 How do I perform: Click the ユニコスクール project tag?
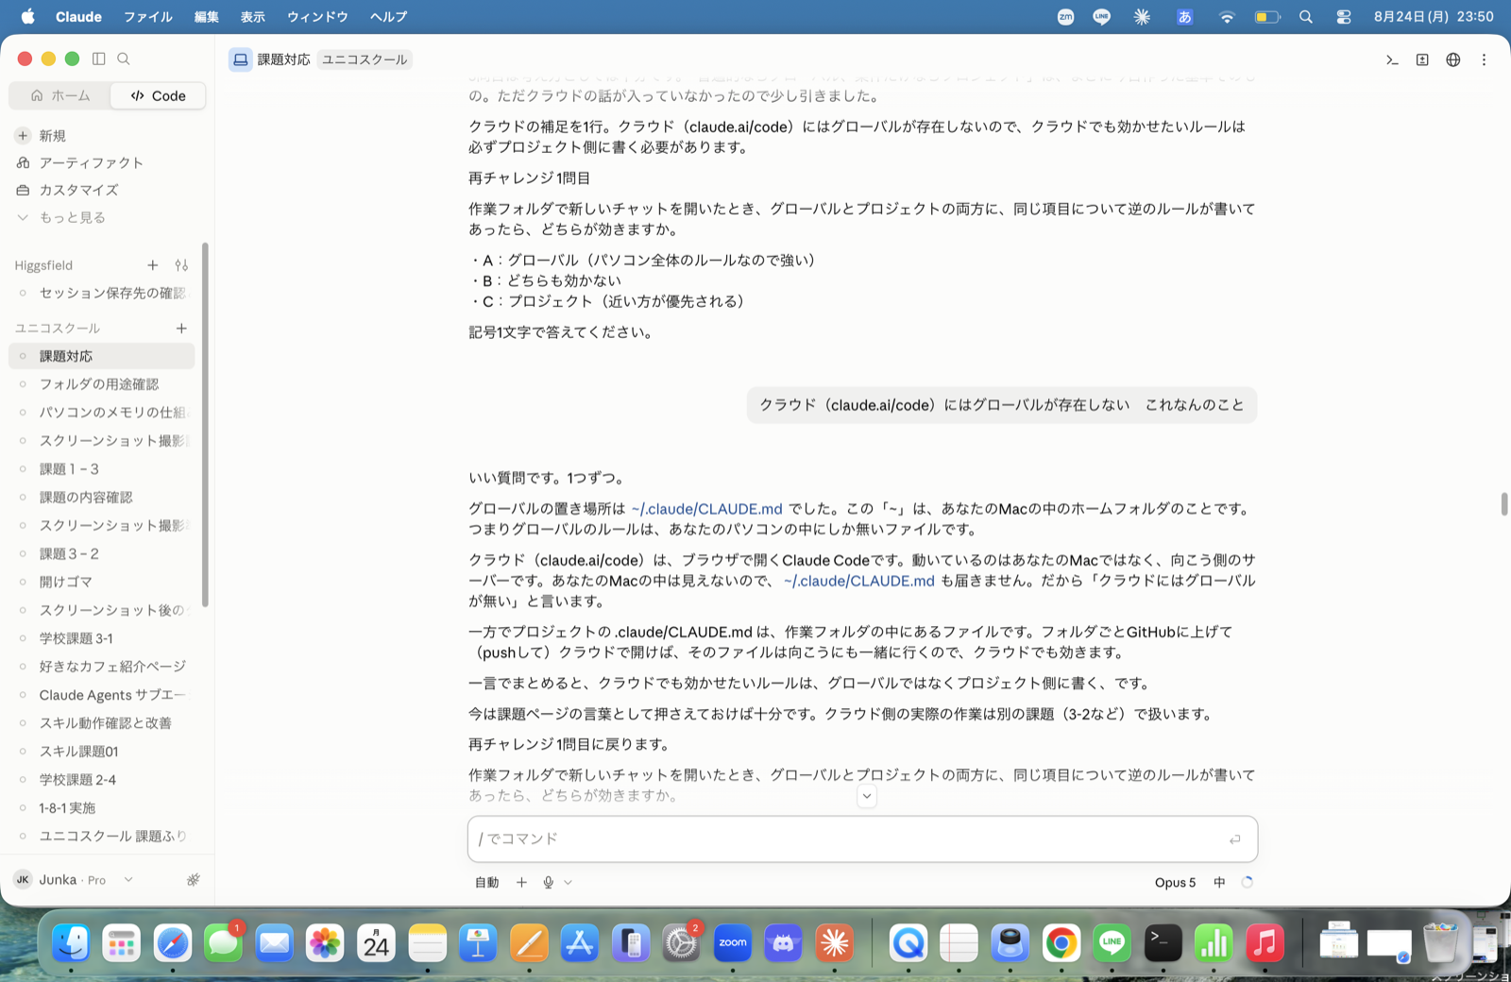point(365,59)
